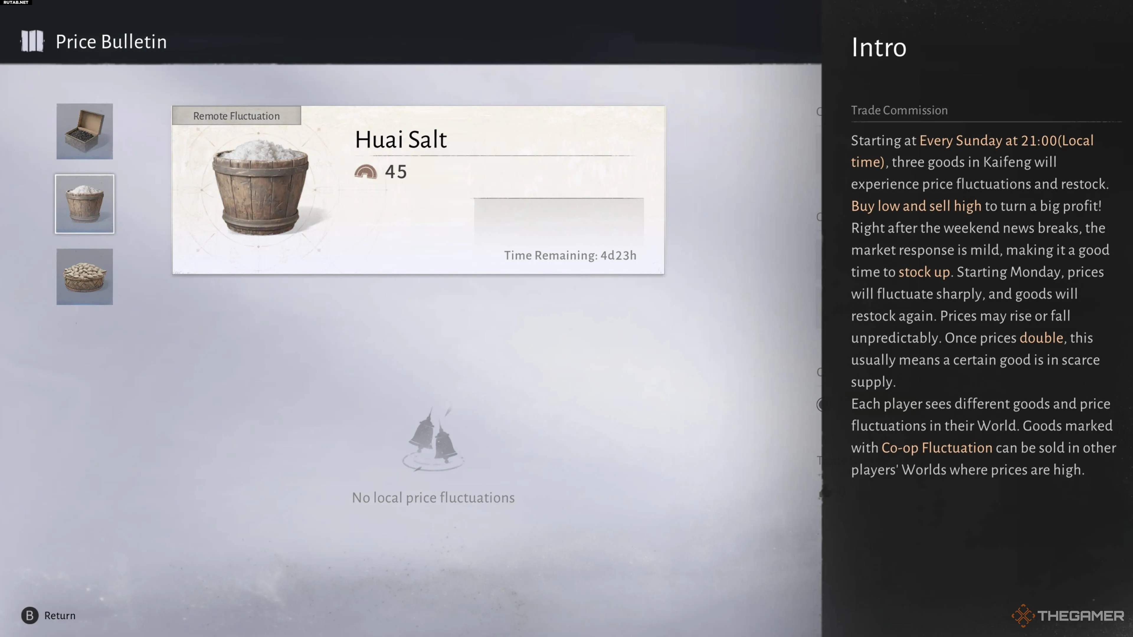Image resolution: width=1133 pixels, height=637 pixels.
Task: Click the Time Remaining 4d23h label
Action: (570, 255)
